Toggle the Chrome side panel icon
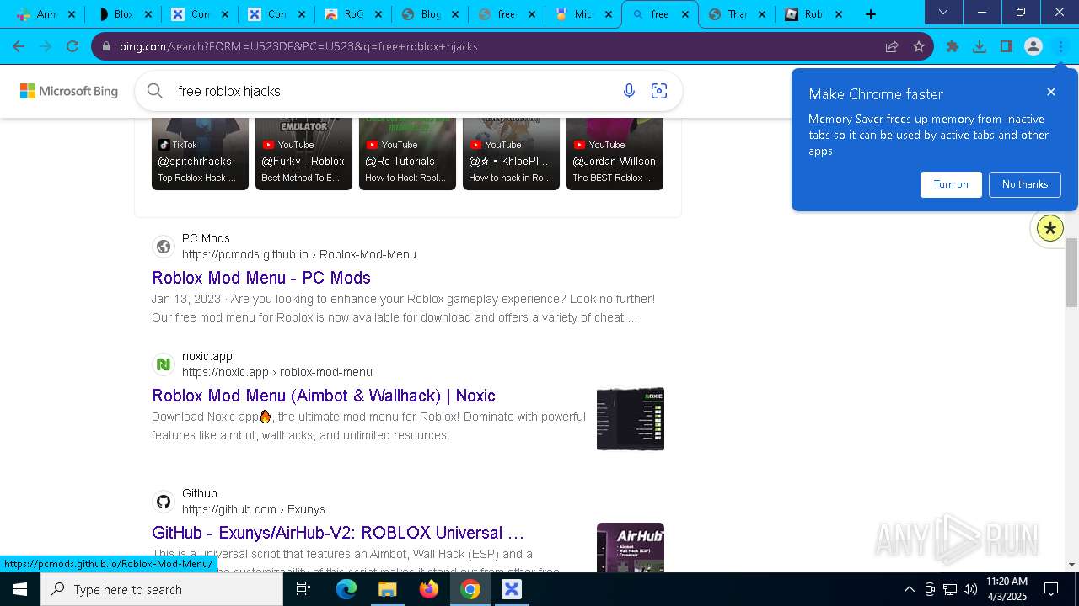The height and width of the screenshot is (606, 1079). 1007,46
